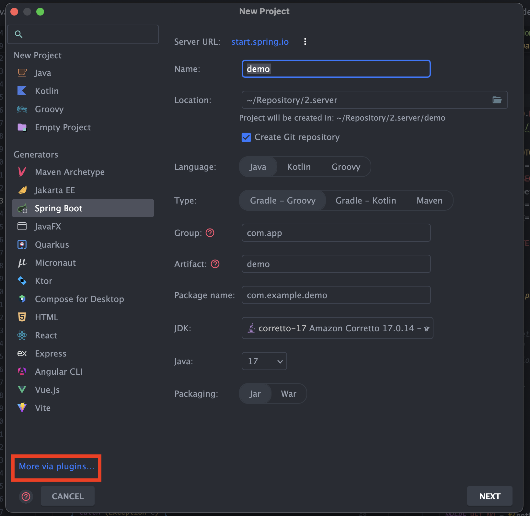The height and width of the screenshot is (516, 530).
Task: Choose the Spring Boot leaf icon
Action: click(22, 208)
